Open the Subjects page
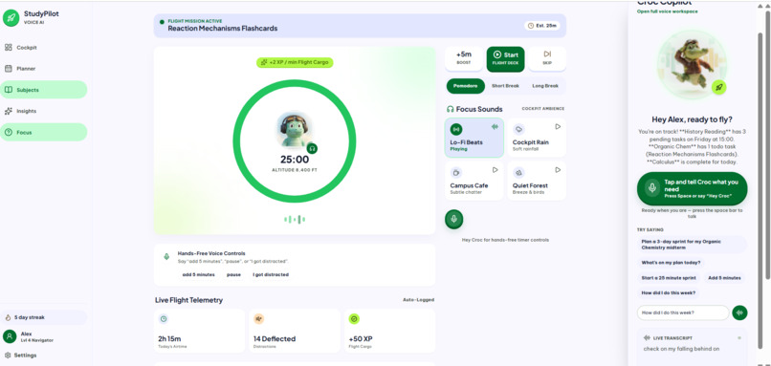This screenshot has width=771, height=366. (44, 90)
